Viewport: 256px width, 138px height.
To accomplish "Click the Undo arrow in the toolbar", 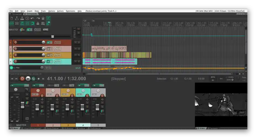I will click(33, 18).
